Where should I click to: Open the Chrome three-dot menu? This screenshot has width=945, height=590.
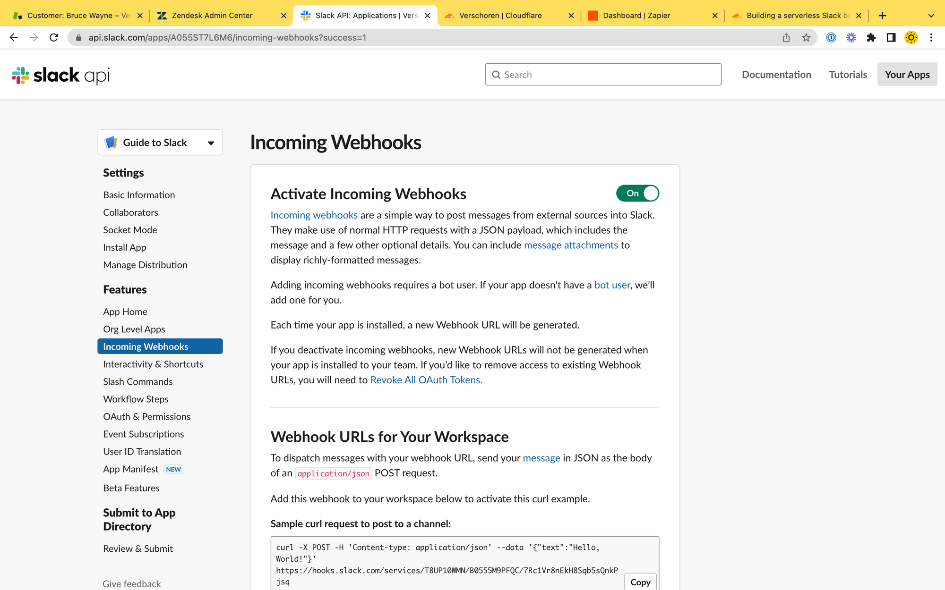[x=931, y=37]
